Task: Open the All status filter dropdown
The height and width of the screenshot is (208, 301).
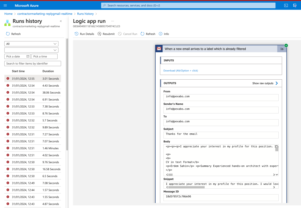Action: [31, 44]
